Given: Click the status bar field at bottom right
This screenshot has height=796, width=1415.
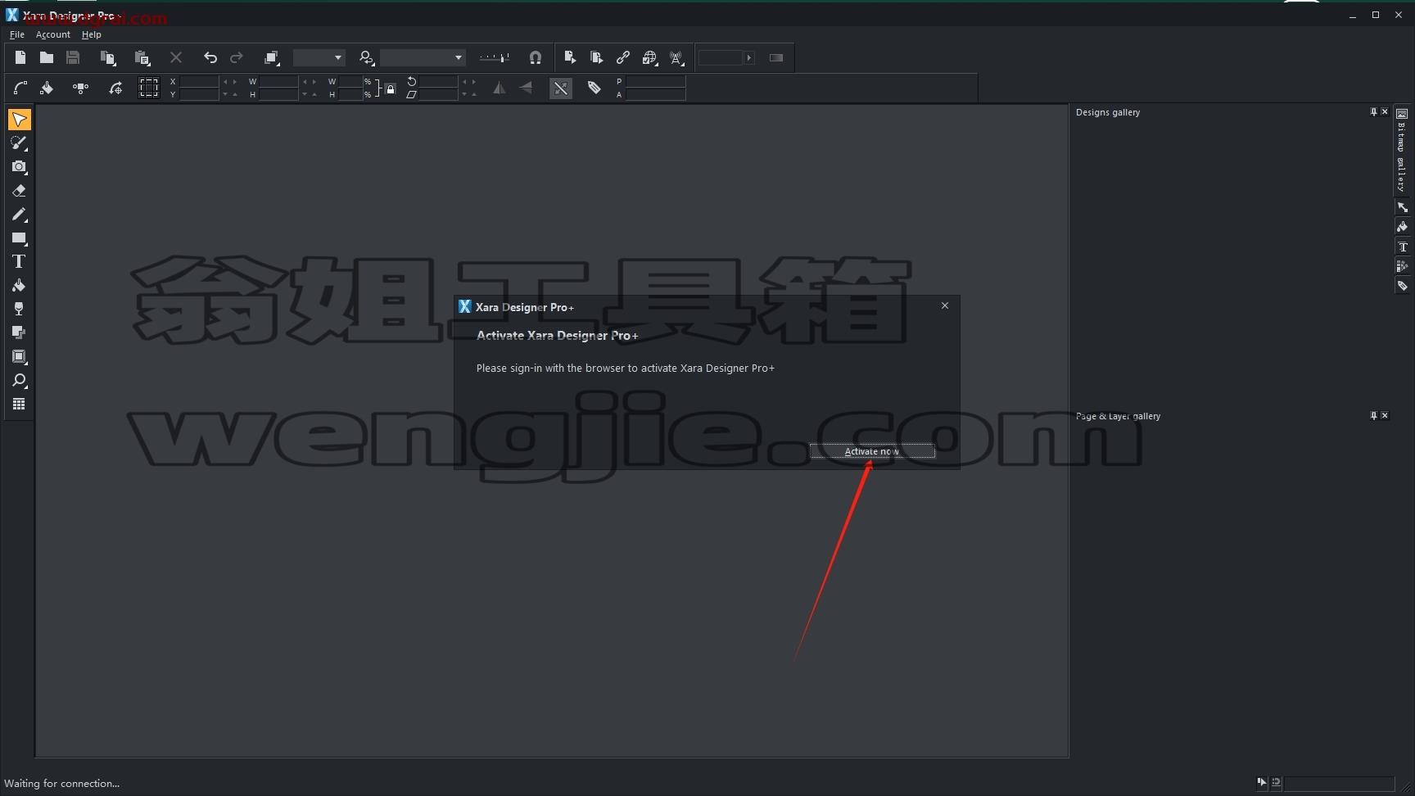Looking at the screenshot, I should 1339,784.
